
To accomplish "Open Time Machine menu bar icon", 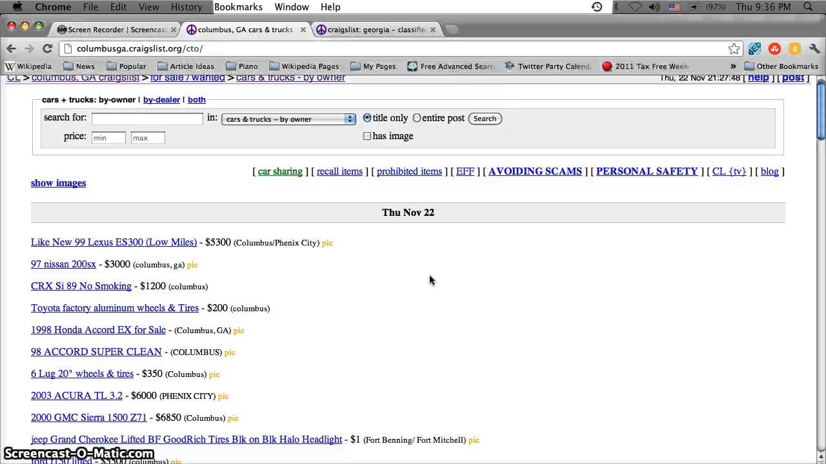I will (597, 6).
